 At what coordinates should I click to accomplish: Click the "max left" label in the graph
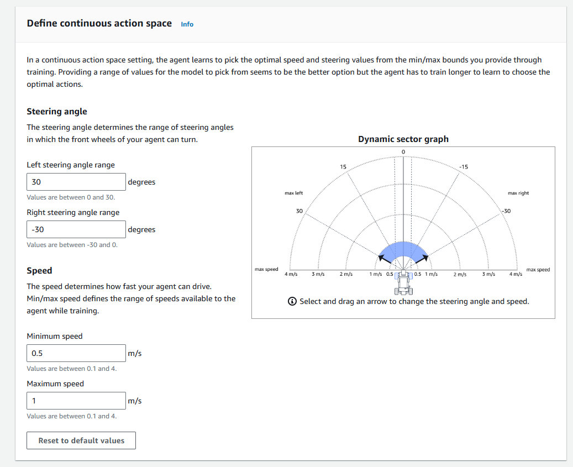click(x=293, y=193)
